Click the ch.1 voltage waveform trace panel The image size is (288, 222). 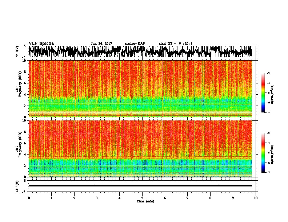tap(142, 52)
